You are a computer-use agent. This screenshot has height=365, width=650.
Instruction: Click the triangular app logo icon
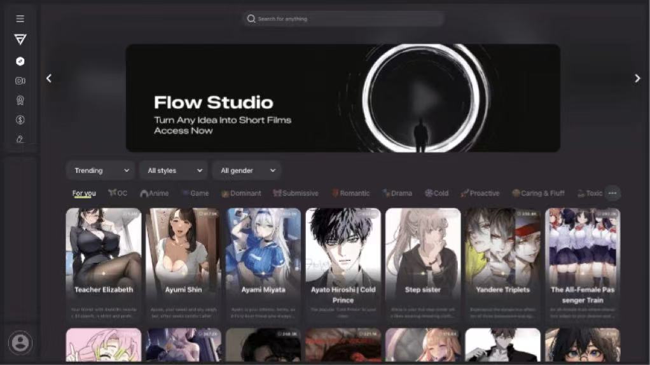coord(20,39)
